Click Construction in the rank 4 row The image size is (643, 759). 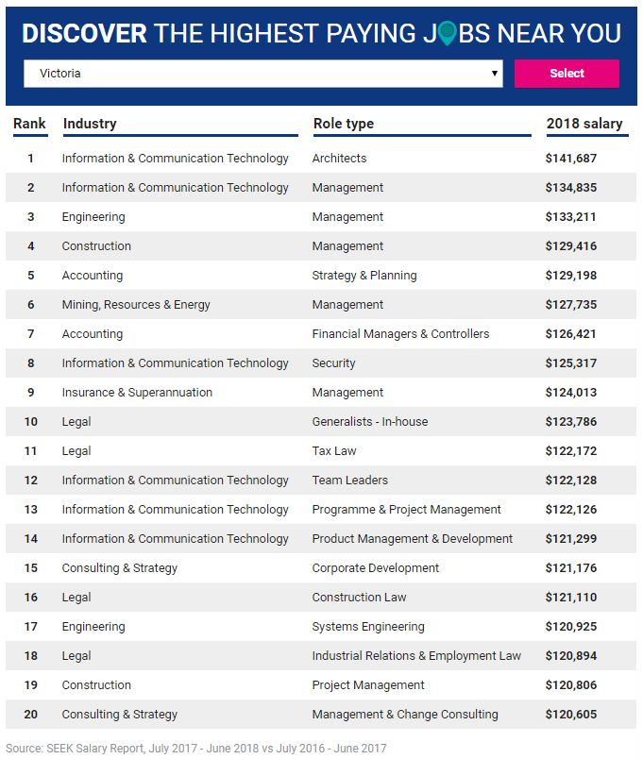pos(96,245)
